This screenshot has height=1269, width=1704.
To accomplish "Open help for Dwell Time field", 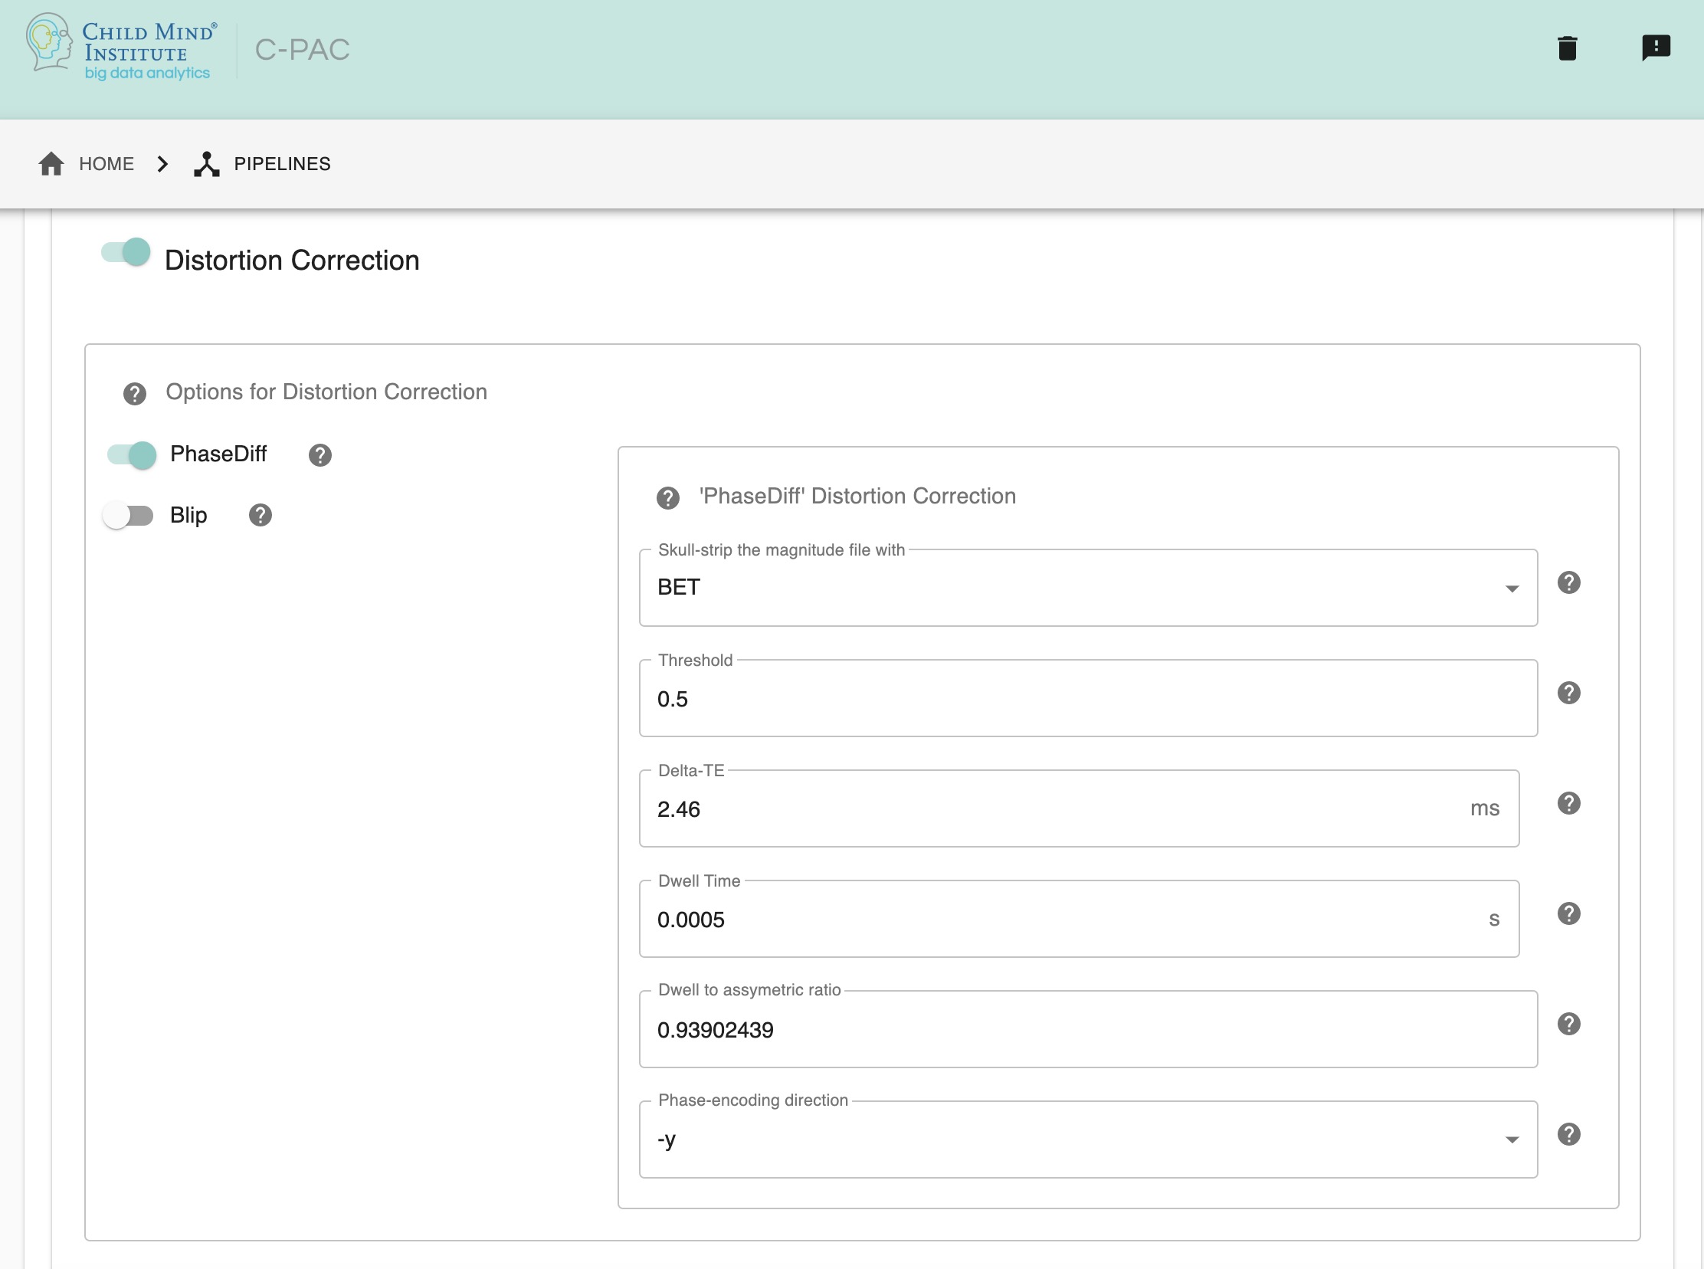I will coord(1568,914).
